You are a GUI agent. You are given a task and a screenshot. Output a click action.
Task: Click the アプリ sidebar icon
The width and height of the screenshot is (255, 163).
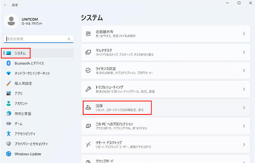(8, 93)
